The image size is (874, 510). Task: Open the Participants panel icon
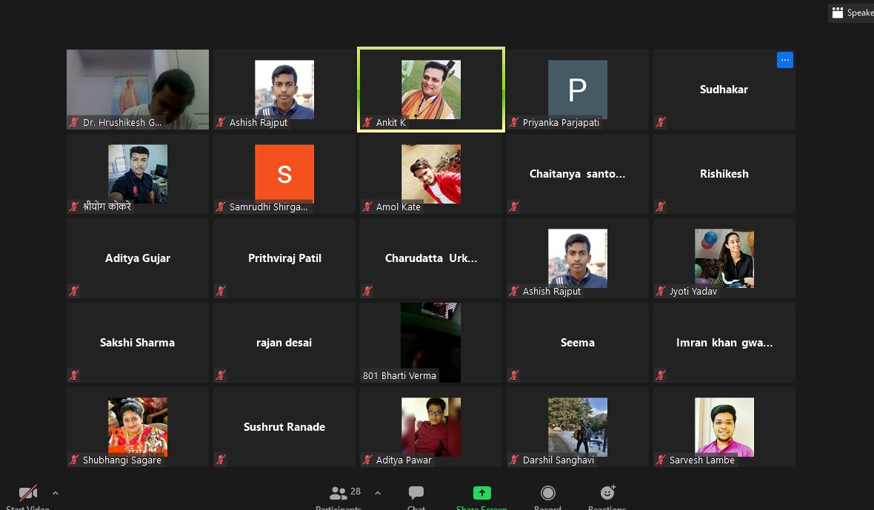click(338, 493)
